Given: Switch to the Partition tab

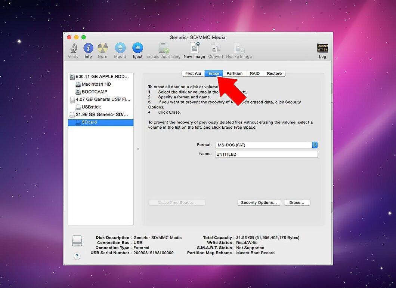Looking at the screenshot, I should pos(234,74).
